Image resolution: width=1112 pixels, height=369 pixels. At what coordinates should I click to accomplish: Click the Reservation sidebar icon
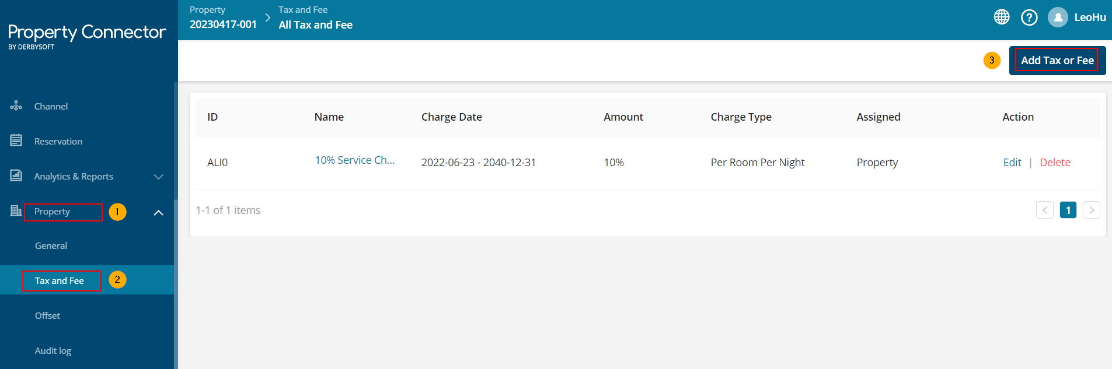[16, 140]
